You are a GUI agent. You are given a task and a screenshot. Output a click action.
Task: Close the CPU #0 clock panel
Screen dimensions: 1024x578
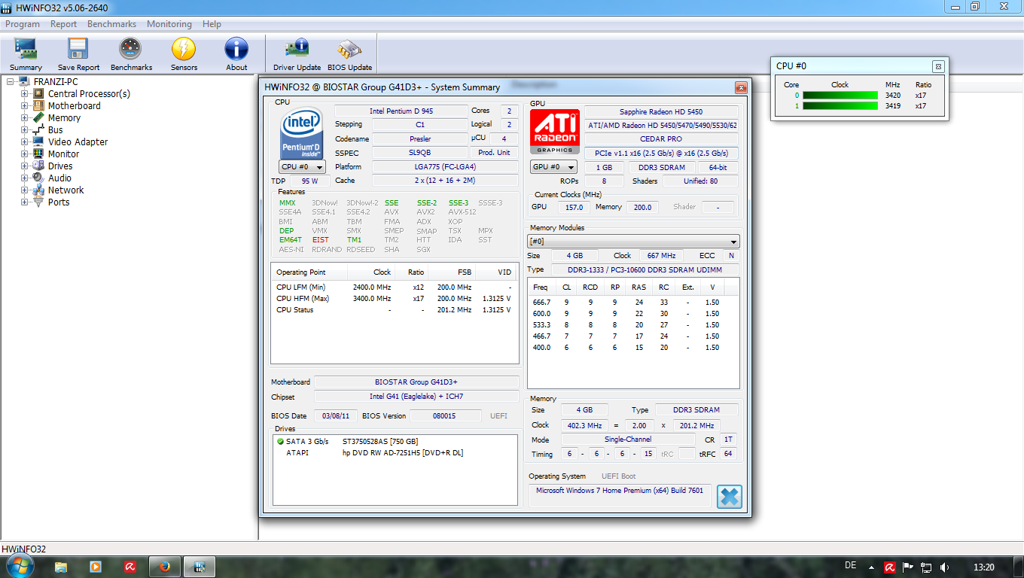[938, 66]
